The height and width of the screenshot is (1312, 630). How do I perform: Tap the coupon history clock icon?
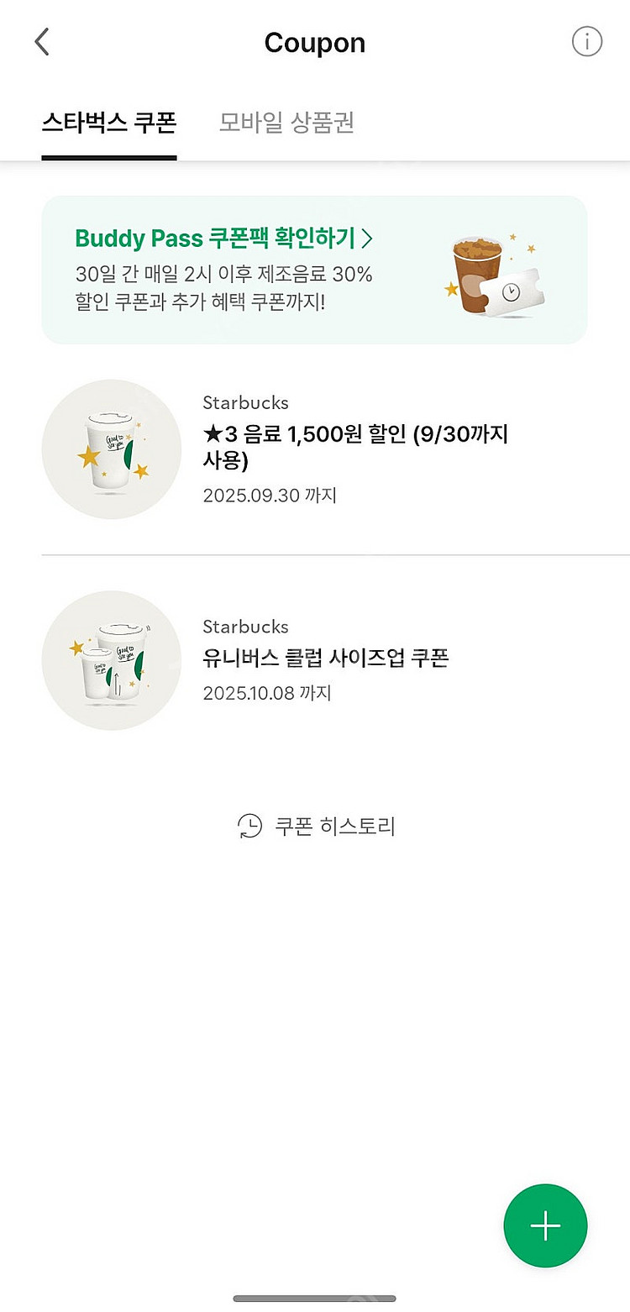click(249, 827)
